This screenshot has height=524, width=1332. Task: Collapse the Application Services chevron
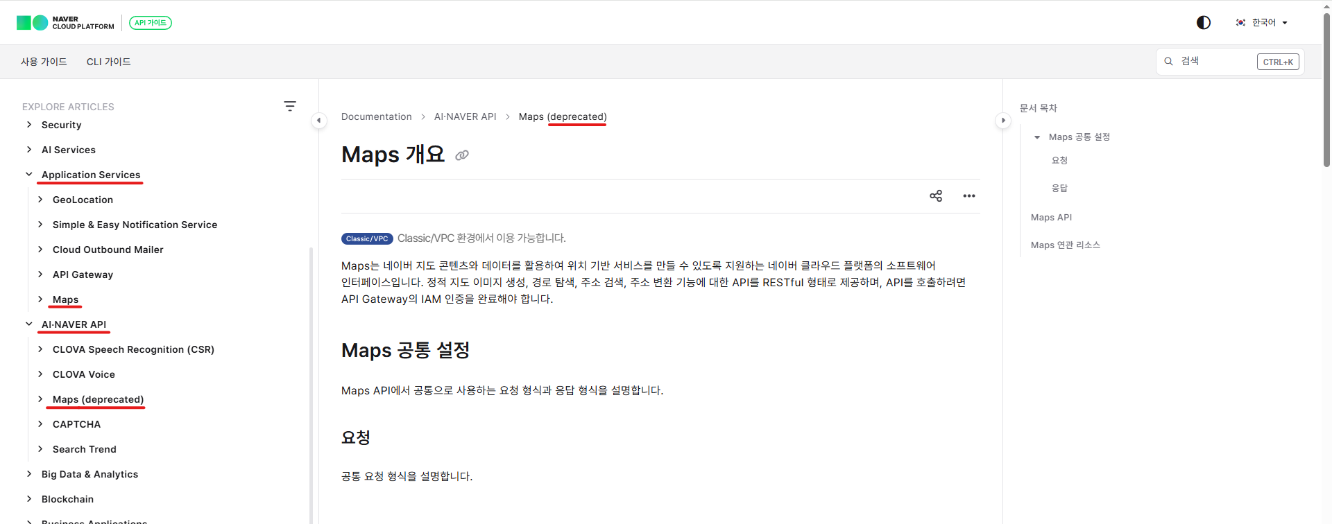[29, 175]
